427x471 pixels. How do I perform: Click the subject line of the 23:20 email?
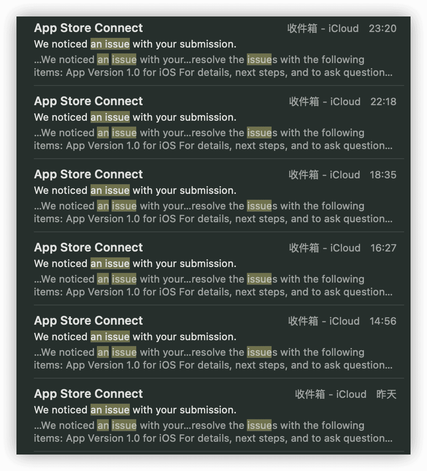(x=135, y=44)
